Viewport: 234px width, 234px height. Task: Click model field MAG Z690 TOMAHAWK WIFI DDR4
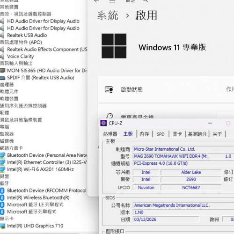170,156
